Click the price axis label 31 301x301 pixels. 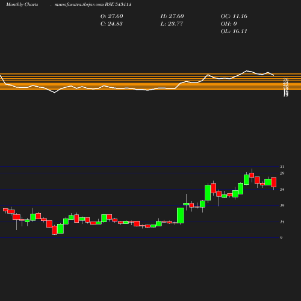pyautogui.click(x=282, y=167)
